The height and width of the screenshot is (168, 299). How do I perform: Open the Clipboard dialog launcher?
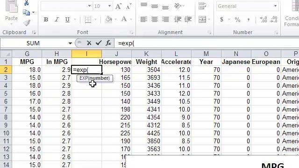34,33
